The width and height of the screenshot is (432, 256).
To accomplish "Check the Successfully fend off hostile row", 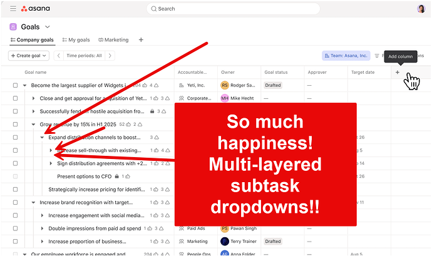I will pyautogui.click(x=15, y=111).
